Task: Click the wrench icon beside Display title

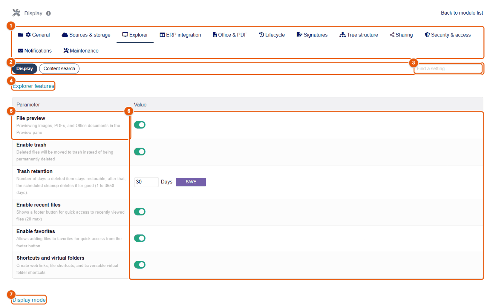Action: (16, 13)
